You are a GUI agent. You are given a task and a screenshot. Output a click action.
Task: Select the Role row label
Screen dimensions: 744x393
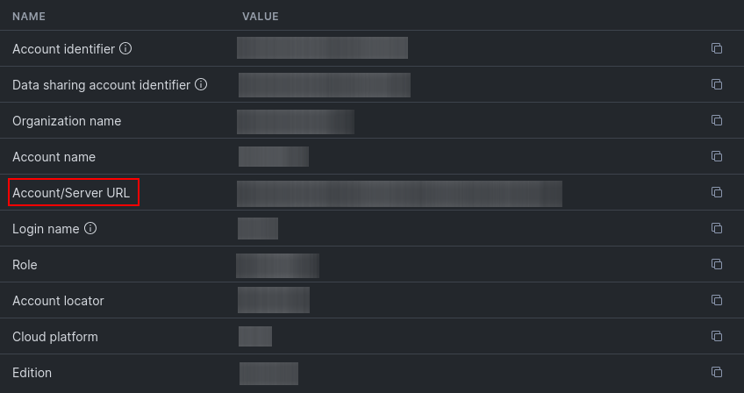25,265
